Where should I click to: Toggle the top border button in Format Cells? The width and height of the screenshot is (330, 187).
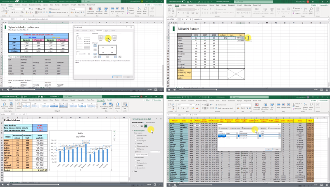pyautogui.click(x=95, y=46)
